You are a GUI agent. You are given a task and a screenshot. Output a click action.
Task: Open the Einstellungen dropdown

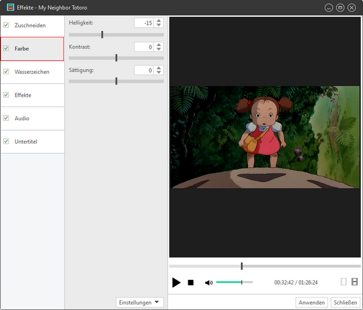pyautogui.click(x=140, y=302)
